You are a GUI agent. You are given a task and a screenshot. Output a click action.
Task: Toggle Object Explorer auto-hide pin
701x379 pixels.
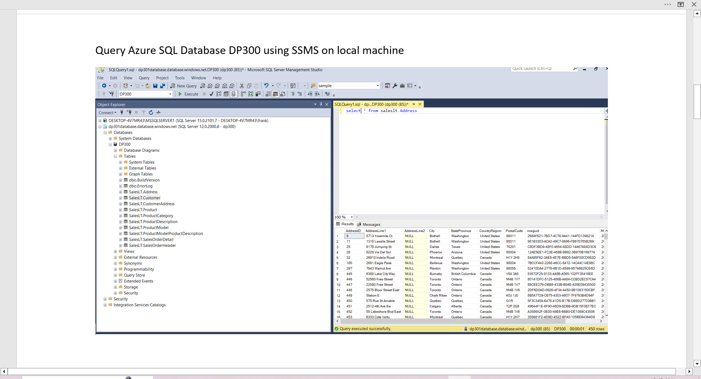321,104
